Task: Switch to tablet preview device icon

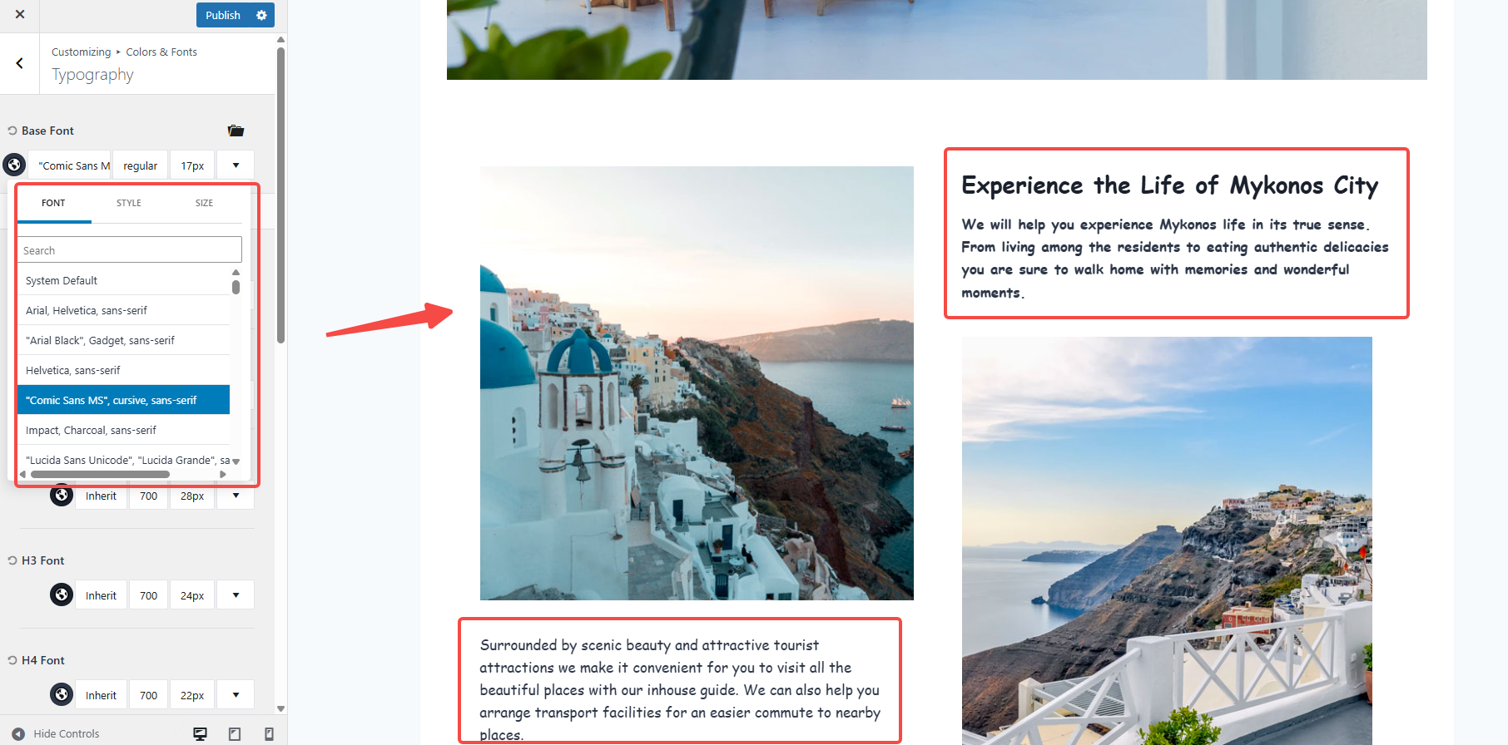Action: [x=235, y=733]
